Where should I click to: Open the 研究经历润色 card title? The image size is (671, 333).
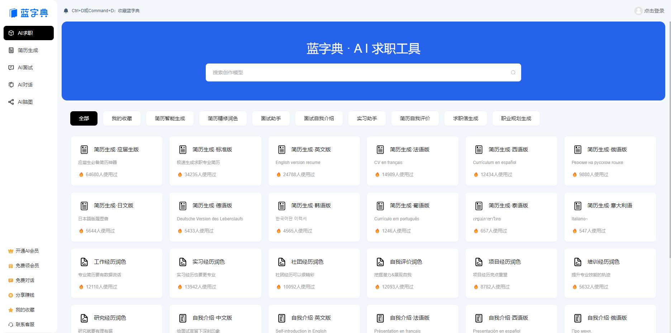110,318
